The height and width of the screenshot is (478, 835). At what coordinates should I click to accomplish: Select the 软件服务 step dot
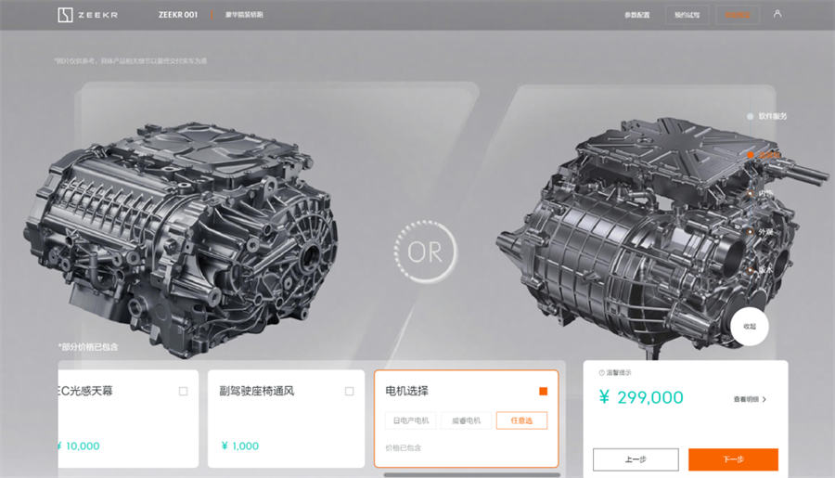(751, 116)
